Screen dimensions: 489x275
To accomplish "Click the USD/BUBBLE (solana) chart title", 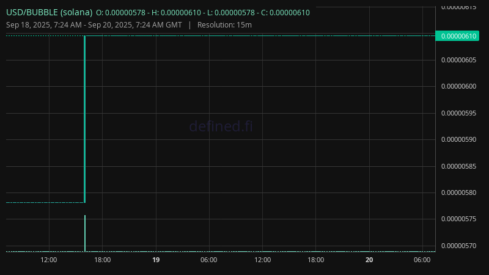I will coord(50,12).
